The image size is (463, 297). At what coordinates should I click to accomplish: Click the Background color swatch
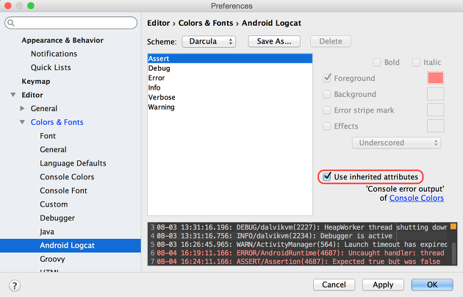click(436, 94)
